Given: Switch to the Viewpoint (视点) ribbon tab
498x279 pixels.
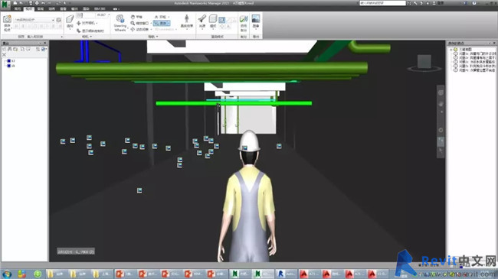Looking at the screenshot, I should click(x=29, y=9).
